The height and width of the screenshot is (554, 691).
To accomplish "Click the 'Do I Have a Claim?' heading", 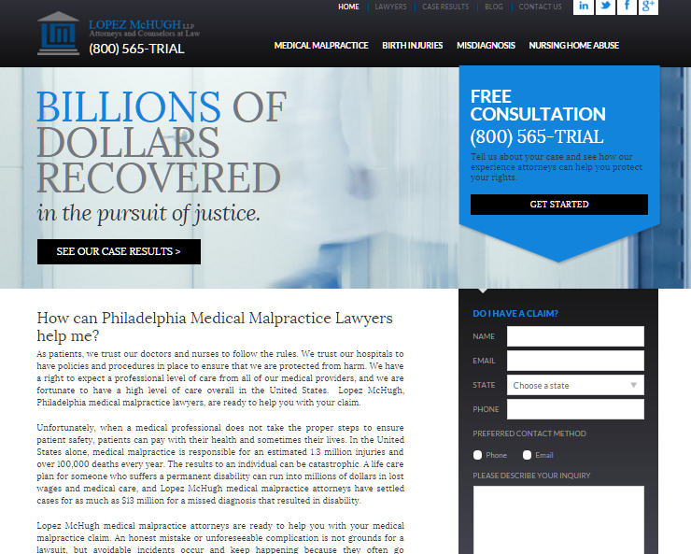I will tap(515, 313).
